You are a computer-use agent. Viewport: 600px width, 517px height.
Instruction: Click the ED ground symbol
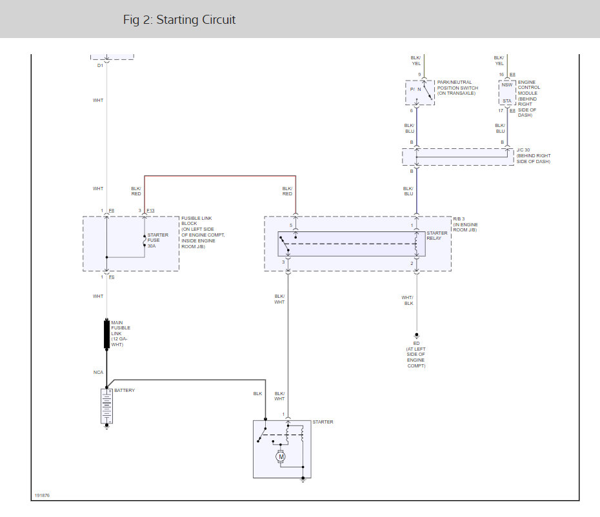[416, 337]
